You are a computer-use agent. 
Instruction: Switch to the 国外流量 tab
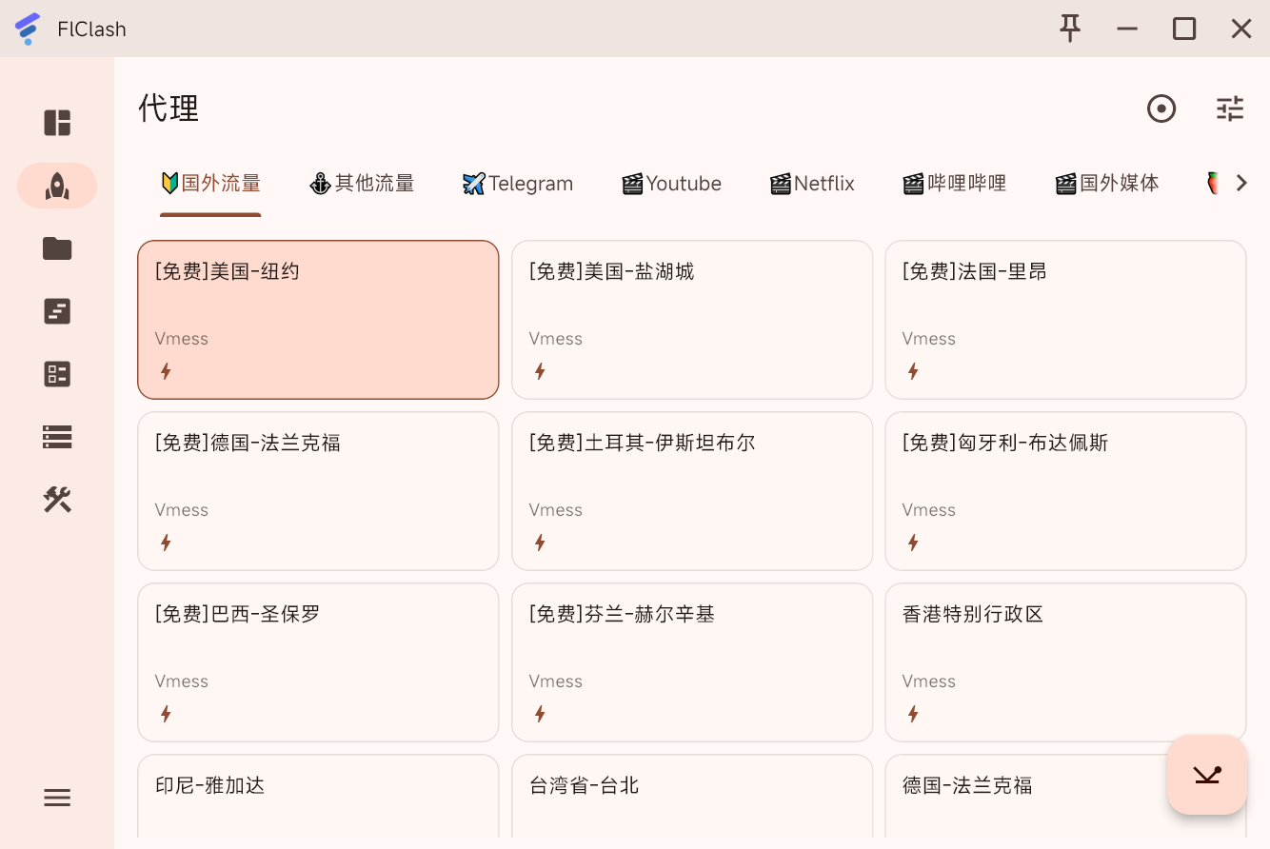[210, 183]
